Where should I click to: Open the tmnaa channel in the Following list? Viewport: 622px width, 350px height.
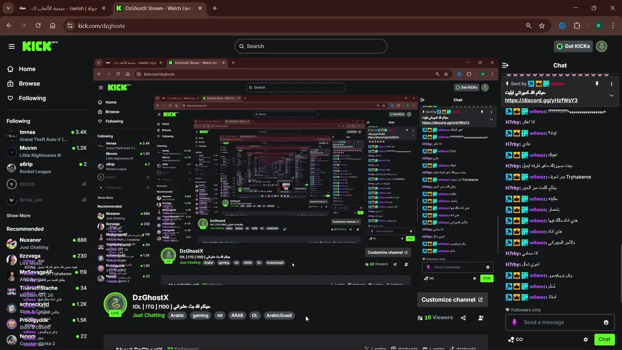[x=47, y=136]
